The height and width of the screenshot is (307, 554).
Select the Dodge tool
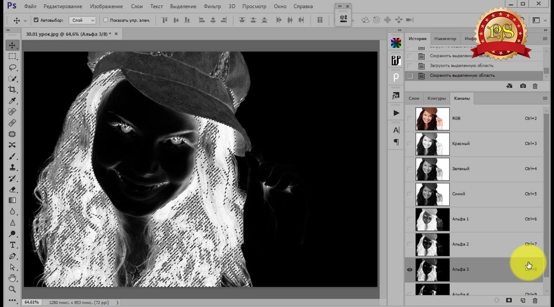tap(13, 234)
